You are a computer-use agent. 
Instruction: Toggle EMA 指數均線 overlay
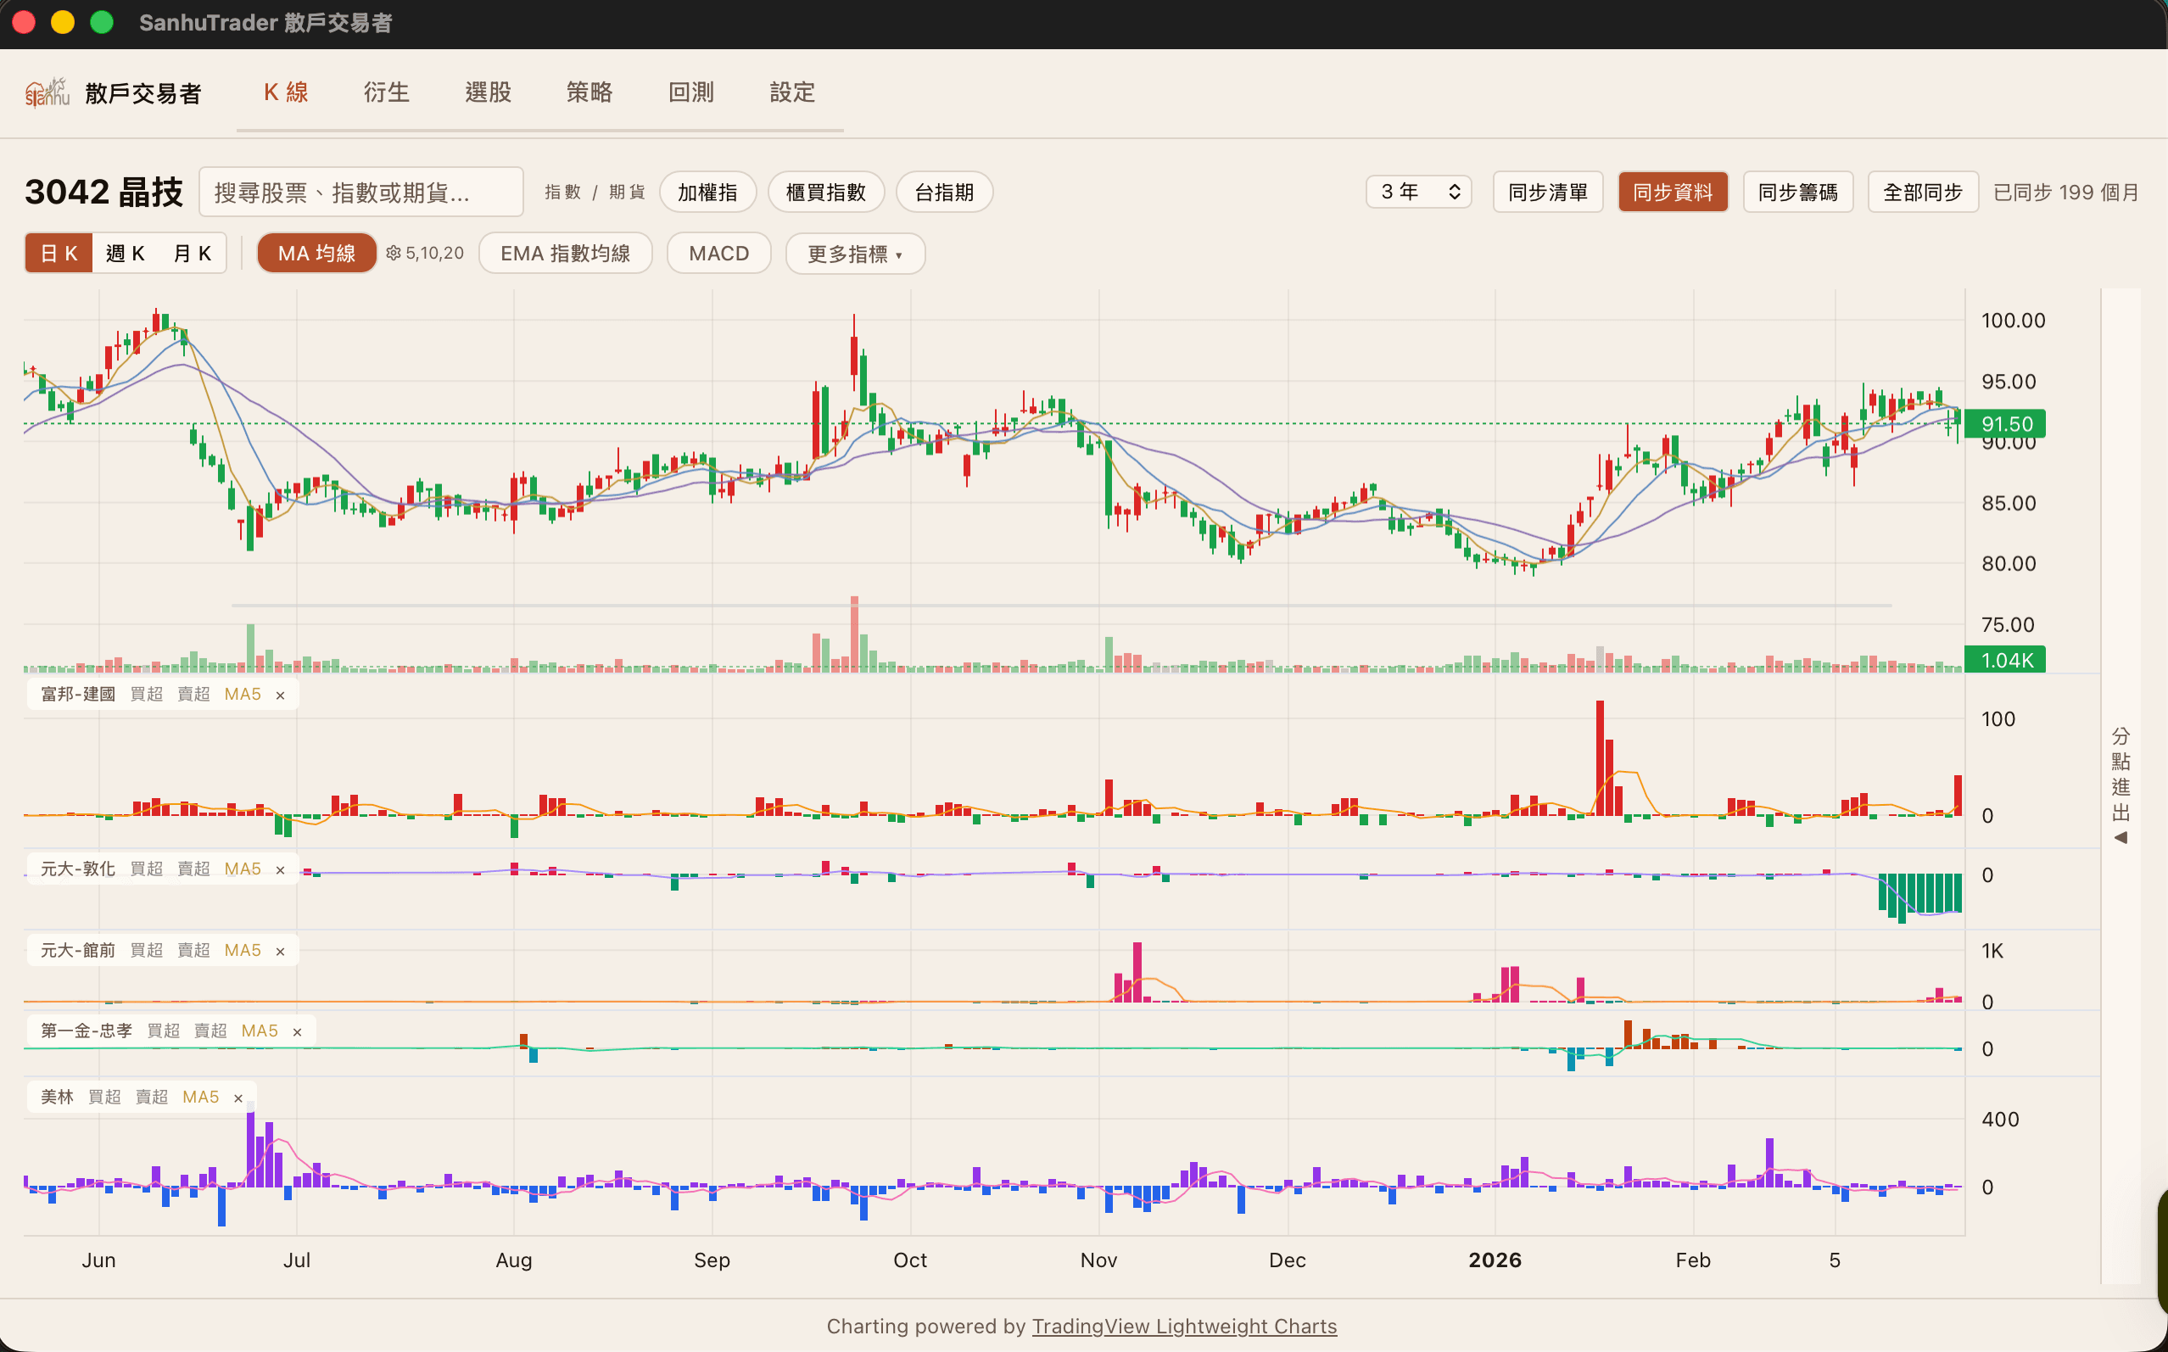point(565,253)
